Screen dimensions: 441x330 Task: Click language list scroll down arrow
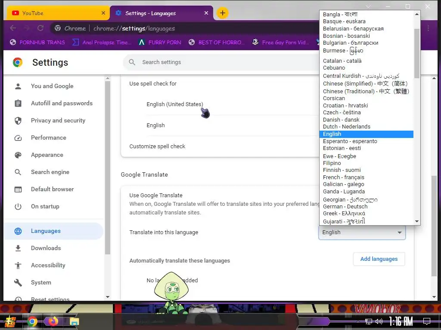[x=417, y=221]
